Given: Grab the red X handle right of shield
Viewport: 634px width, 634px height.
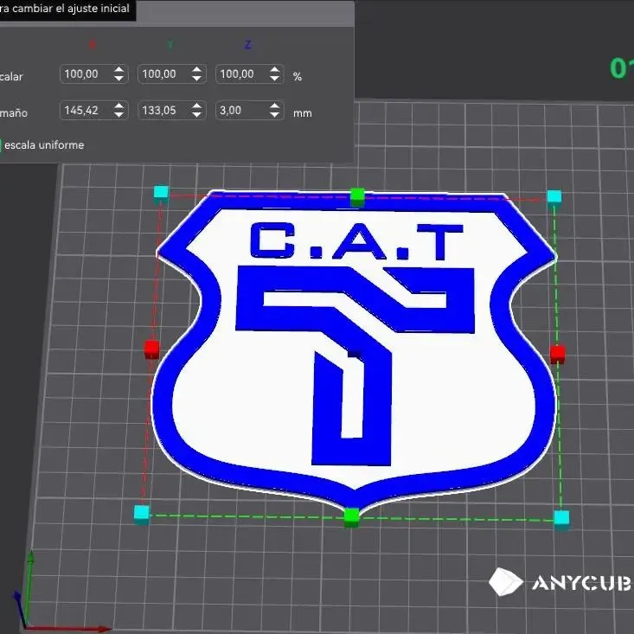Looking at the screenshot, I should pyautogui.click(x=558, y=354).
